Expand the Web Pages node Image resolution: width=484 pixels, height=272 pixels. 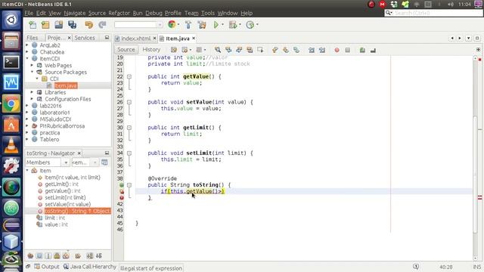(x=32, y=66)
